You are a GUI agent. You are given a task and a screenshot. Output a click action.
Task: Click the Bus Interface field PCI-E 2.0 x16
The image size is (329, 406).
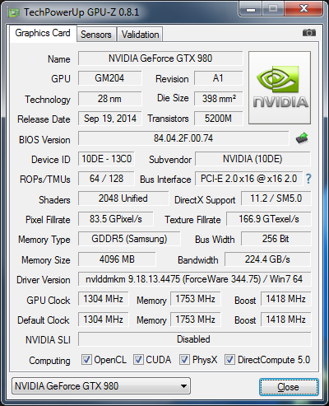[248, 179]
